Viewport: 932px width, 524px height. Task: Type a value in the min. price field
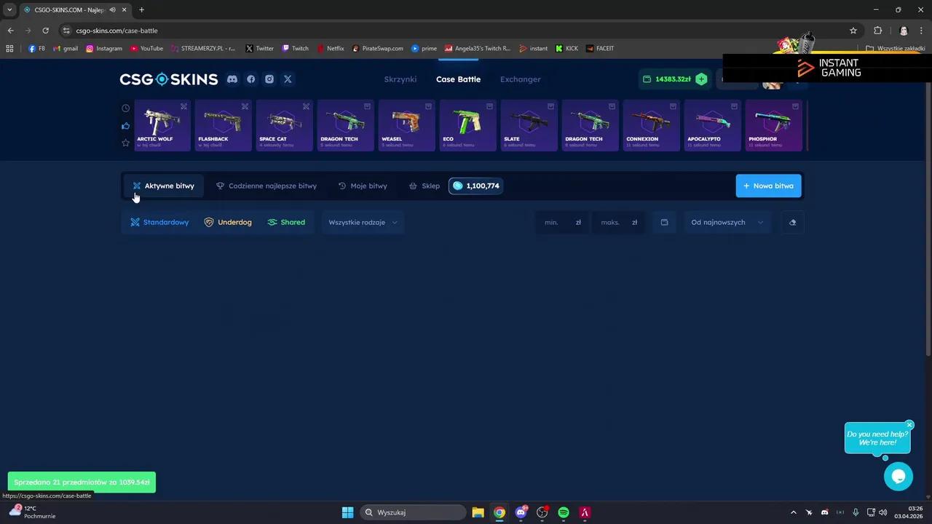557,222
